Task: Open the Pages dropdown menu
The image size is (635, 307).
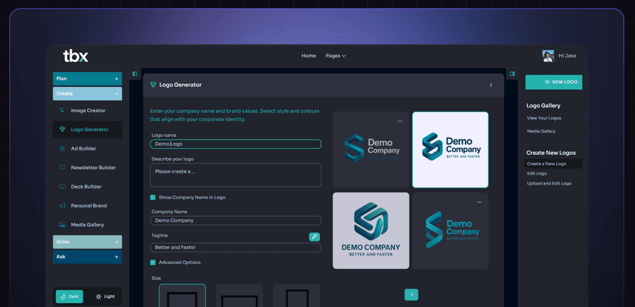Action: pos(335,56)
